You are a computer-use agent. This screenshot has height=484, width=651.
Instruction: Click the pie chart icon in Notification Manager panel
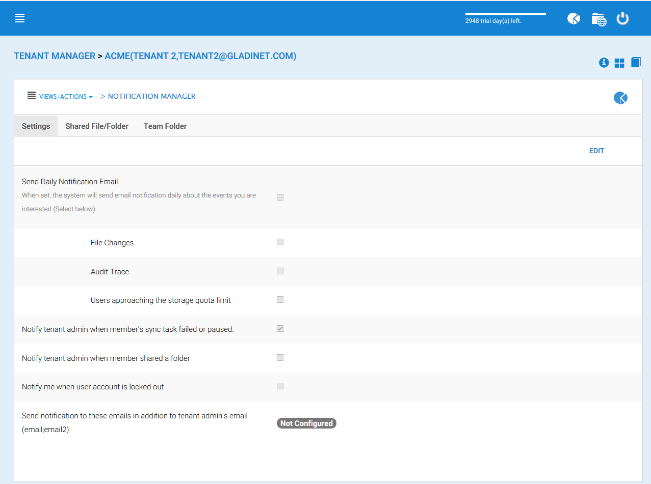click(x=620, y=98)
